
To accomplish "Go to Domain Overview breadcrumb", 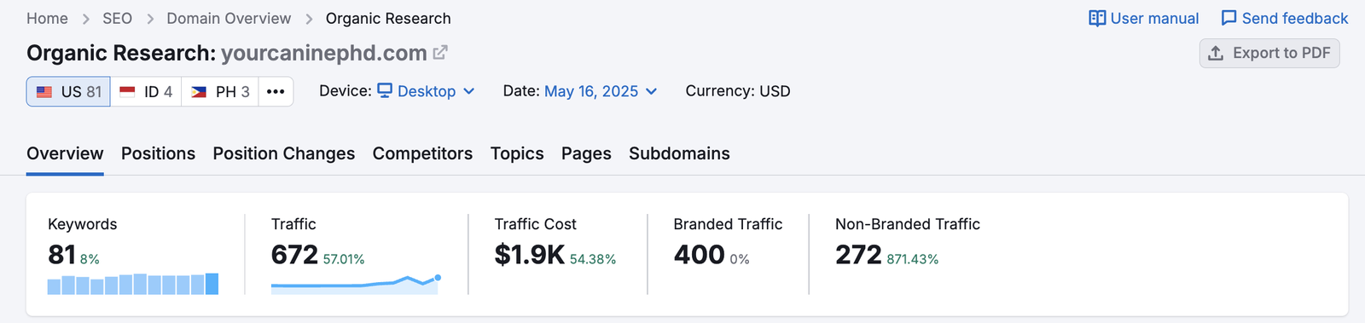I will click(x=229, y=19).
